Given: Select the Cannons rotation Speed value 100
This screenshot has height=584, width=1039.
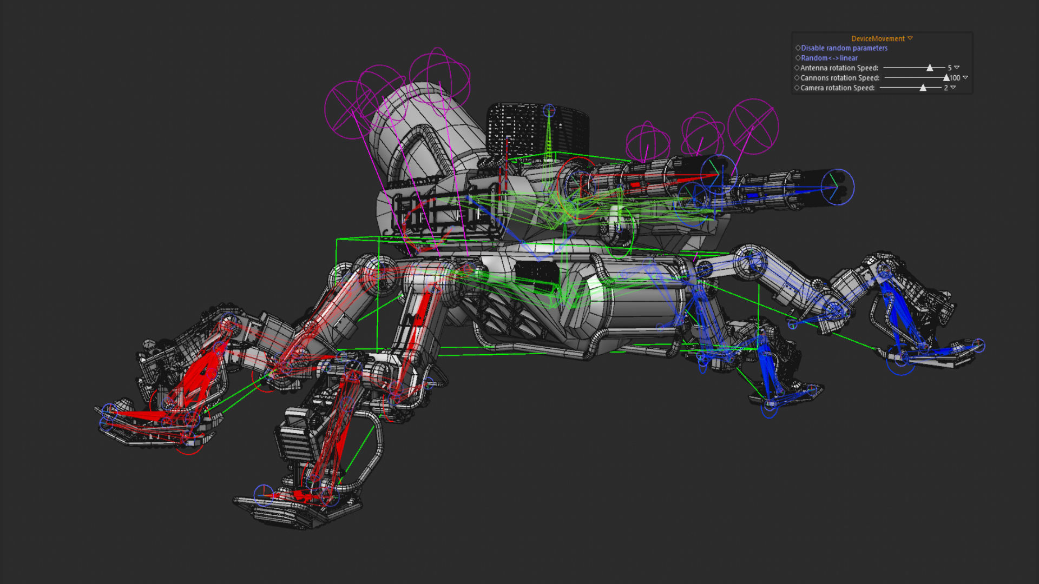Looking at the screenshot, I should (x=955, y=78).
